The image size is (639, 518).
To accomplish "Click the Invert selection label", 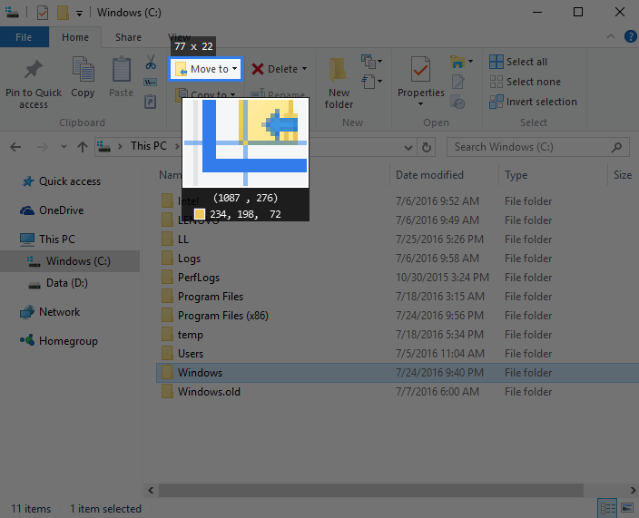I will (x=541, y=102).
